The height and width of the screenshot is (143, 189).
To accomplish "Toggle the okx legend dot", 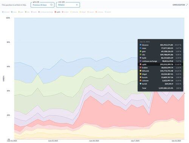I will pyautogui.click(x=26, y=12).
